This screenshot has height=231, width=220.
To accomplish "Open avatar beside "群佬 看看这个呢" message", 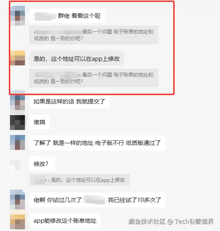I will [x=18, y=16].
